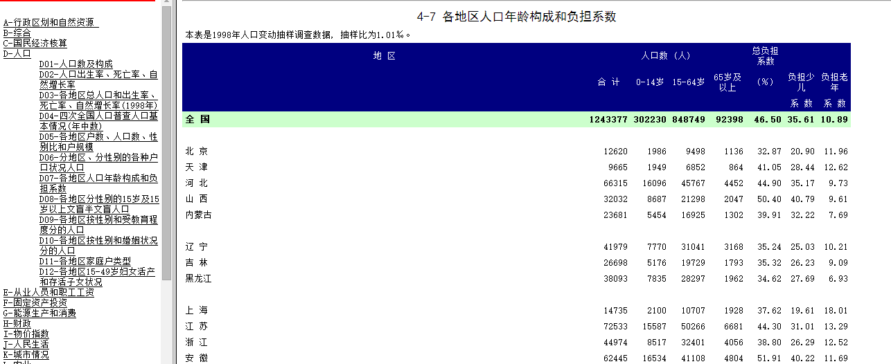Viewport: 891px width, 364px height.
Task: Click the table title 4-7 各地区人口年龄构成和负担系数
Action: tap(517, 17)
